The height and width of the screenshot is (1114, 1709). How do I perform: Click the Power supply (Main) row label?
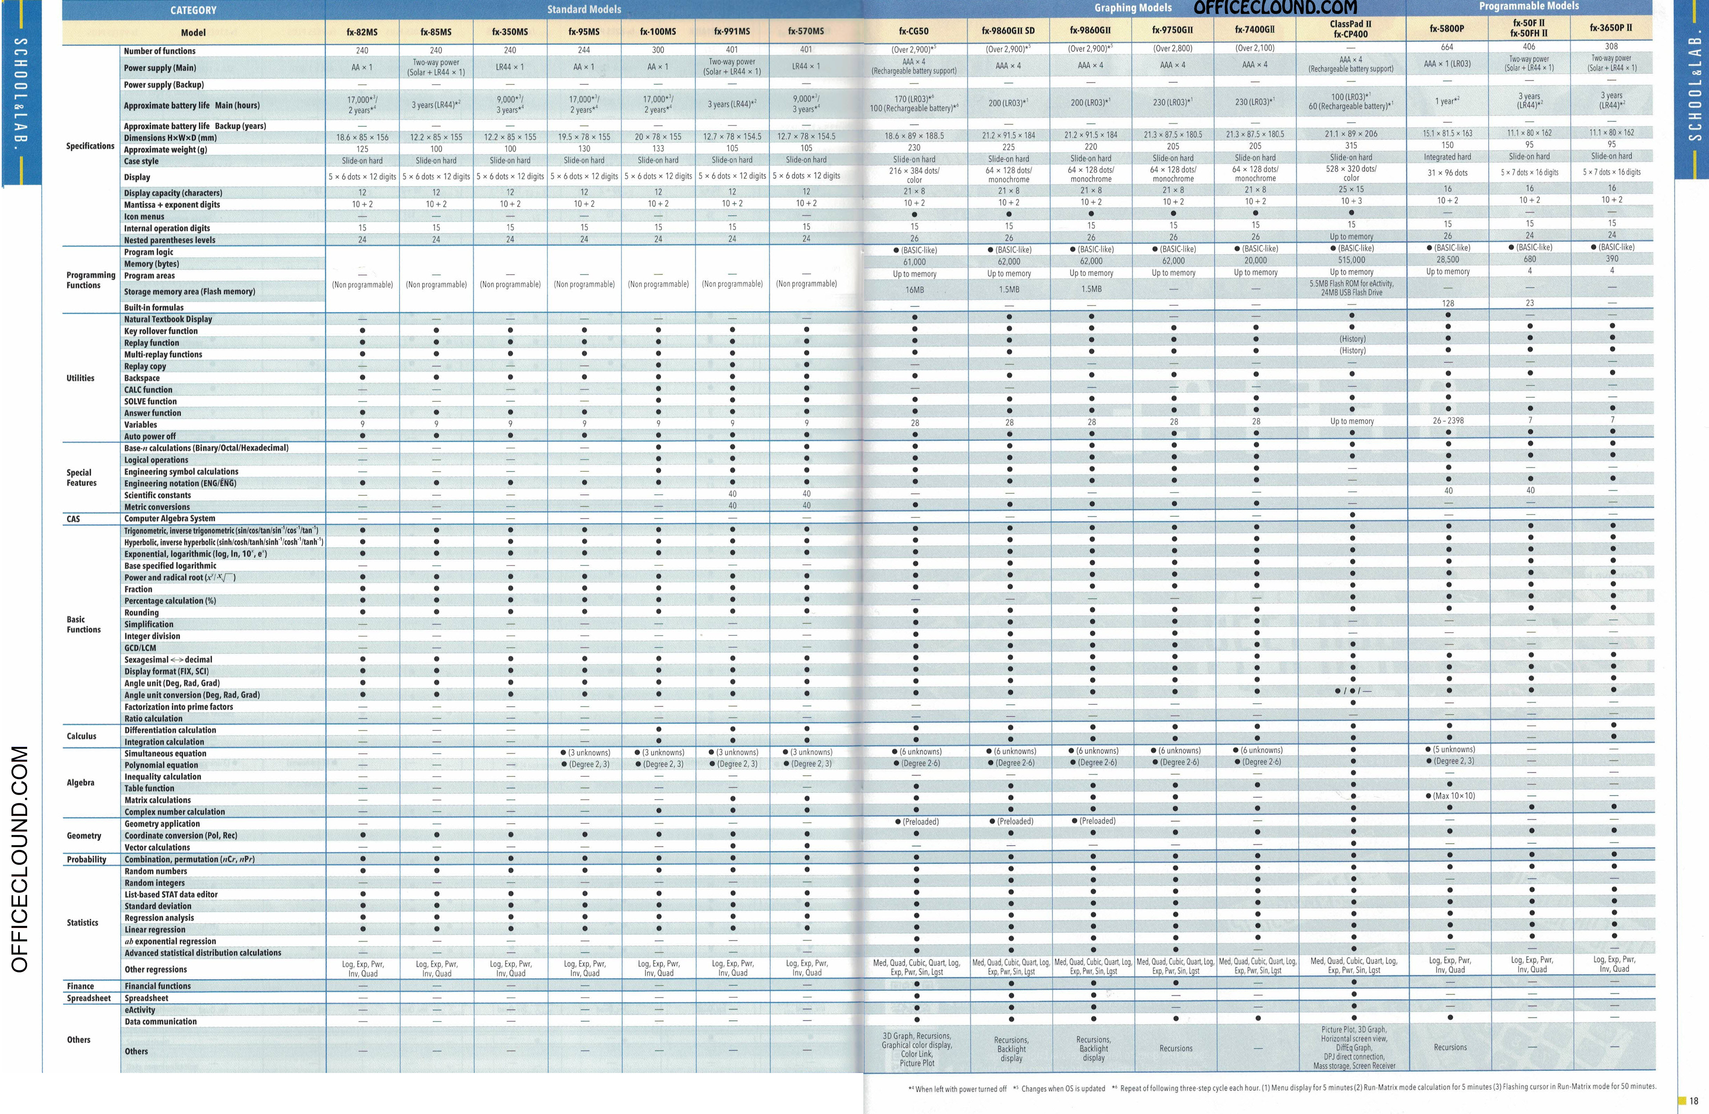click(x=159, y=68)
